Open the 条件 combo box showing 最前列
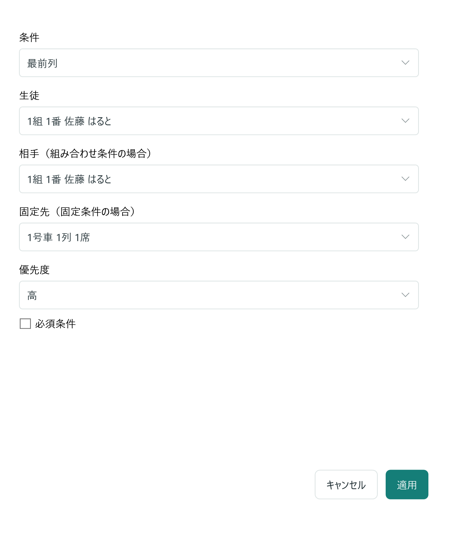Viewport: 459px width, 548px height. tap(219, 63)
